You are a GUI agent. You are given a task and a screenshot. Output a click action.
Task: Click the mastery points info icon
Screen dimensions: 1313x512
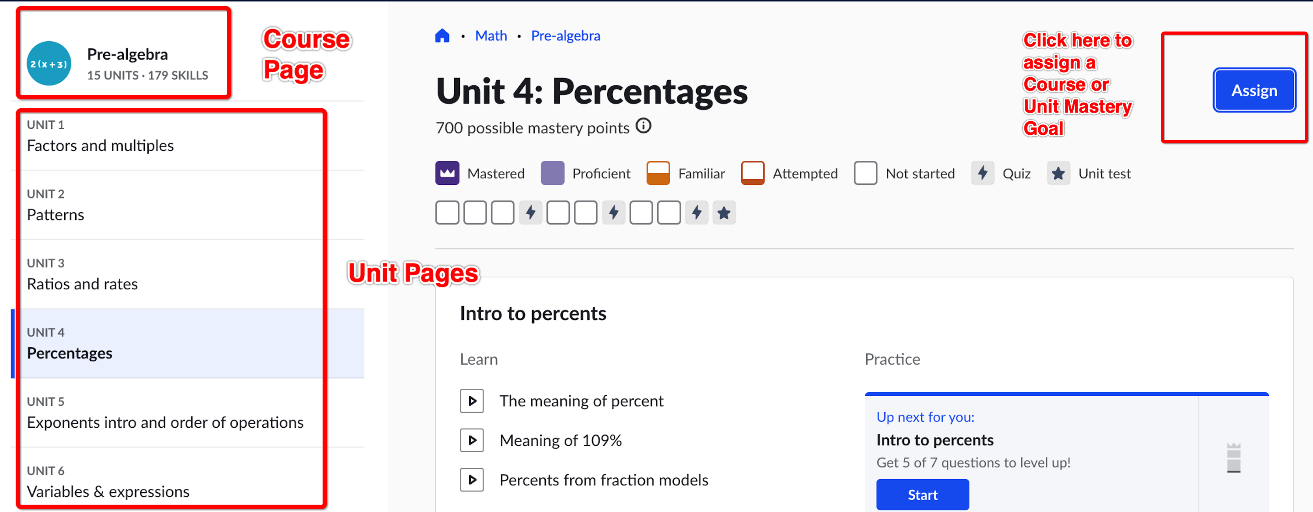pos(643,126)
